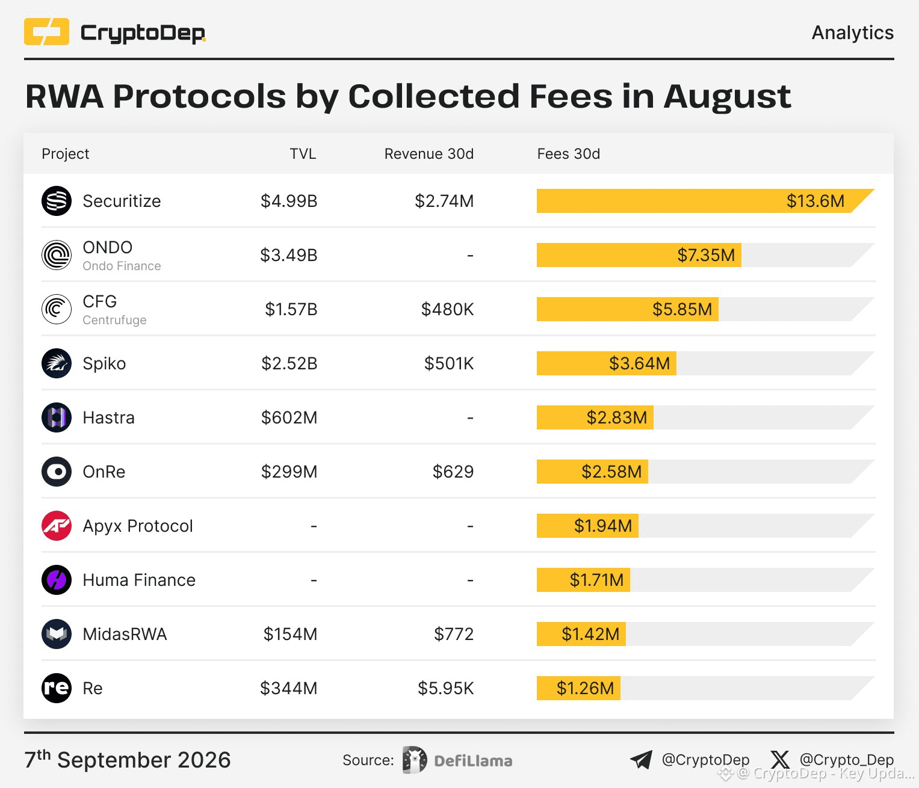Screen dimensions: 919x788
Task: Click the Hastra logo icon
Action: click(x=57, y=417)
